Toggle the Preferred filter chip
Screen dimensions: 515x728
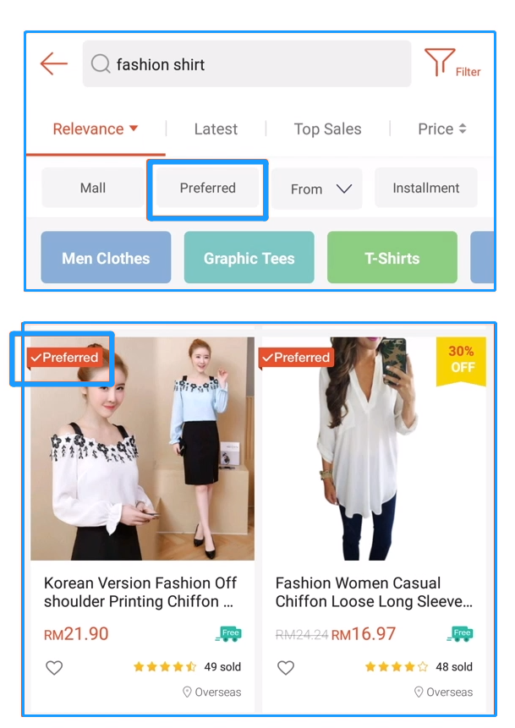click(x=207, y=188)
